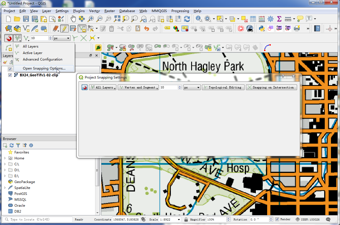Expand the D:\ drive in Browser
340x225 pixels.
[5, 170]
